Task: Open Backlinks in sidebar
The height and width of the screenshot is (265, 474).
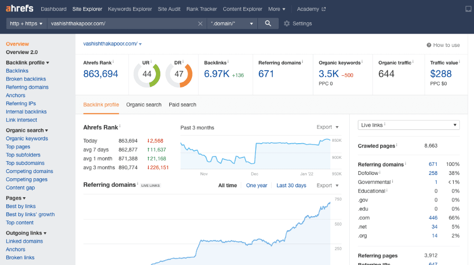Action: (x=17, y=71)
